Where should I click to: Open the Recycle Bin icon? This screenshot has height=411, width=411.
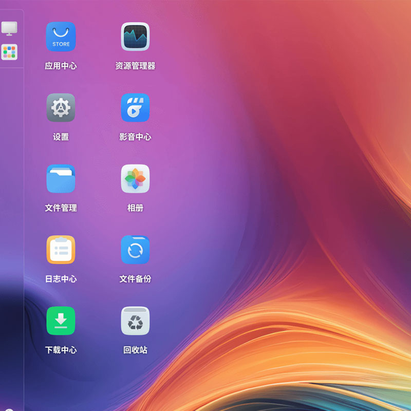[135, 321]
